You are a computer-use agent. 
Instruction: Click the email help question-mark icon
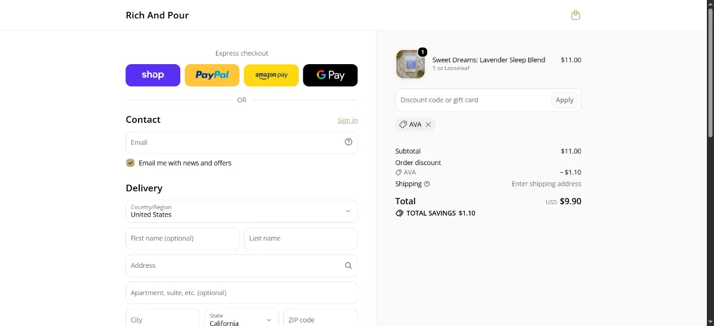click(x=349, y=142)
